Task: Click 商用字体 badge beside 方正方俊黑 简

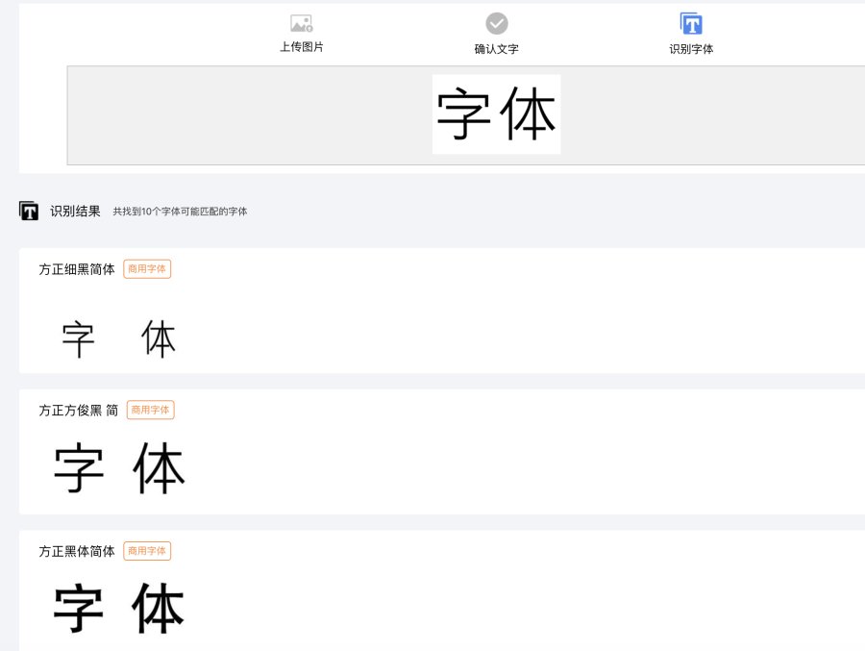Action: click(x=150, y=411)
